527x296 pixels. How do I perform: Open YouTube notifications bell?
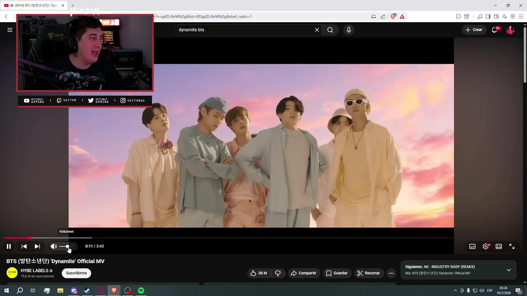495,30
